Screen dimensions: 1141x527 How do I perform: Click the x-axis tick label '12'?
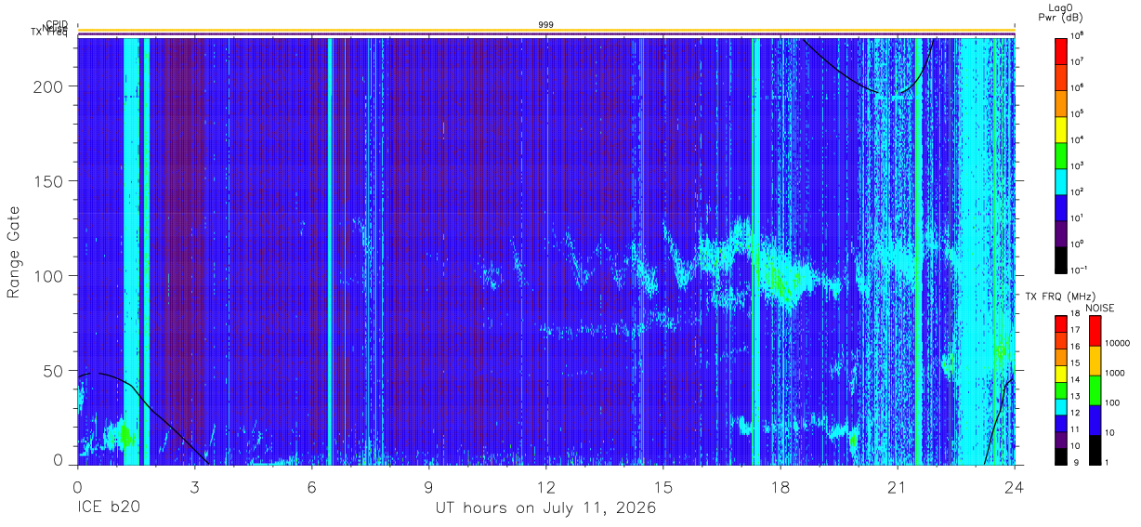coord(546,486)
